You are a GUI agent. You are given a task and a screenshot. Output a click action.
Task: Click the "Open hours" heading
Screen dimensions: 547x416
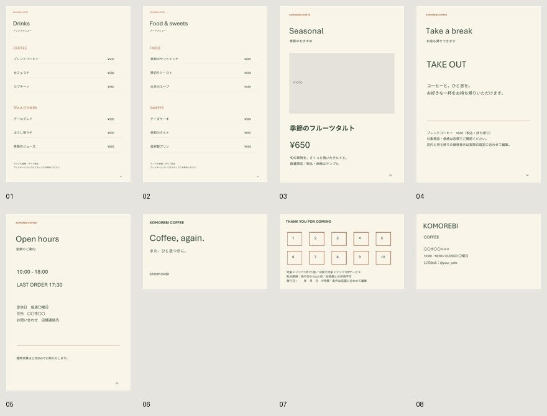[37, 239]
